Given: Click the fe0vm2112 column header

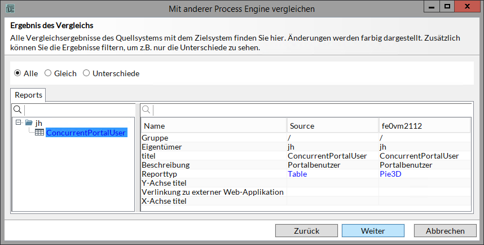Looking at the screenshot, I should 425,126.
